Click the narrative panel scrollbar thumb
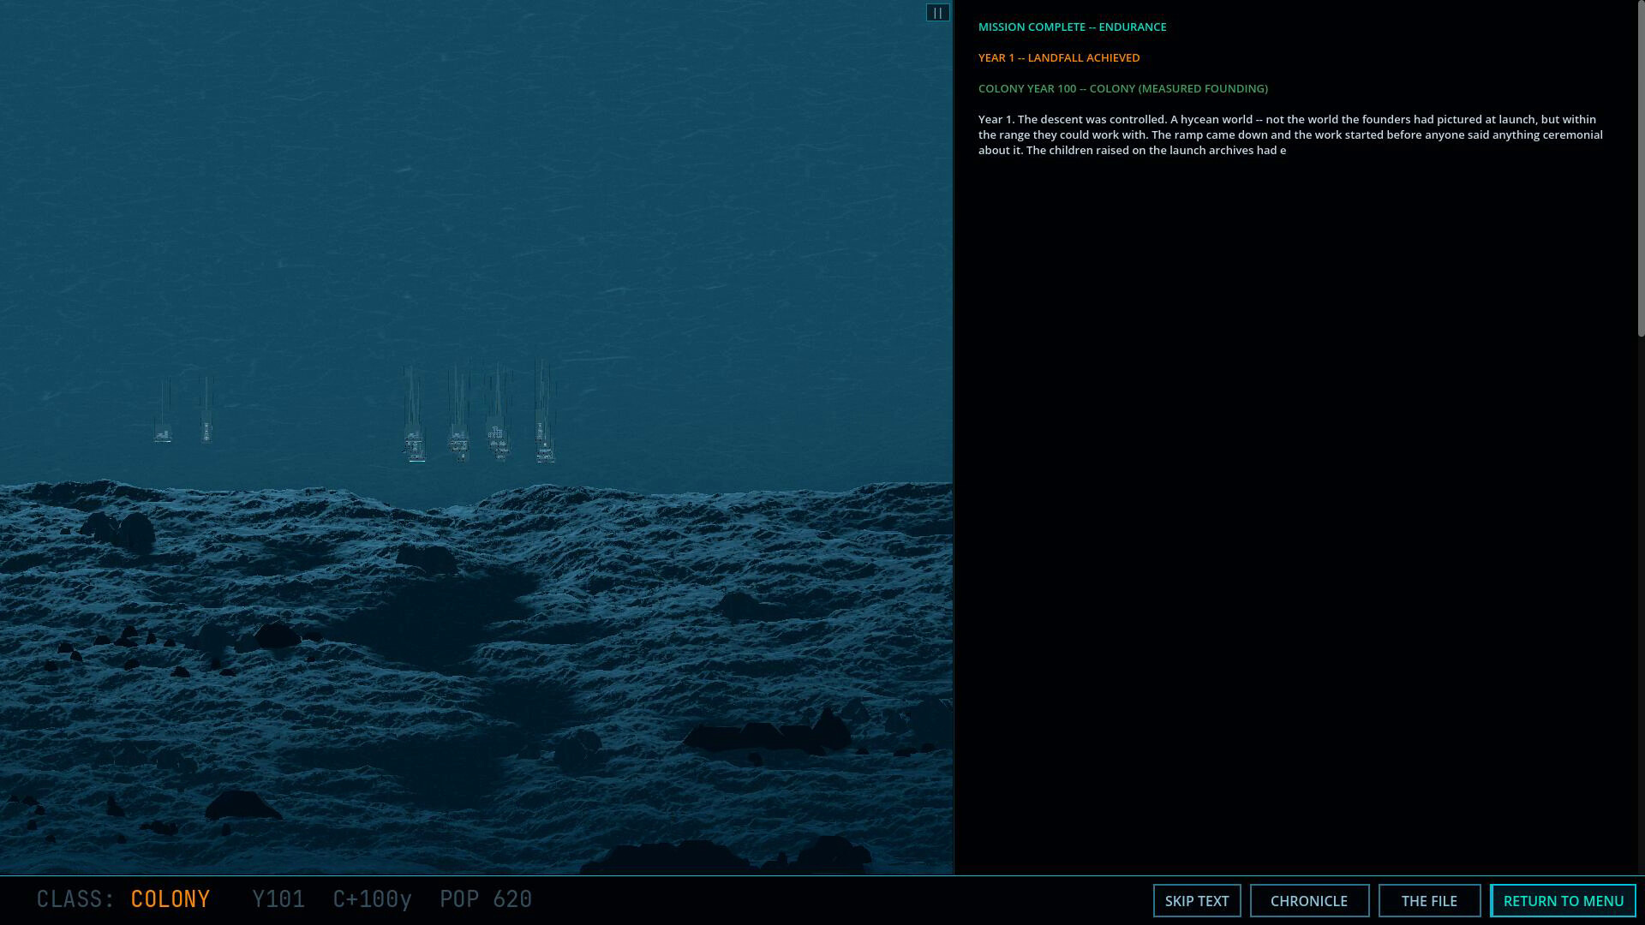Viewport: 1645px width, 925px height. click(x=1641, y=169)
